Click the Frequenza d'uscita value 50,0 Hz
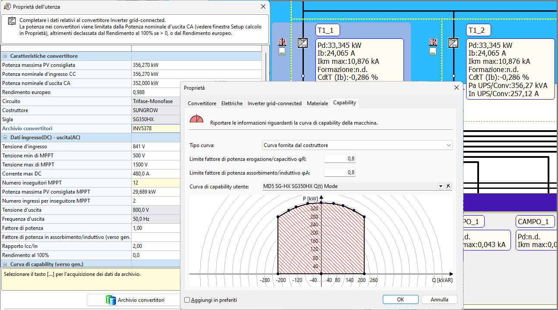This screenshot has width=558, height=310. click(x=156, y=219)
